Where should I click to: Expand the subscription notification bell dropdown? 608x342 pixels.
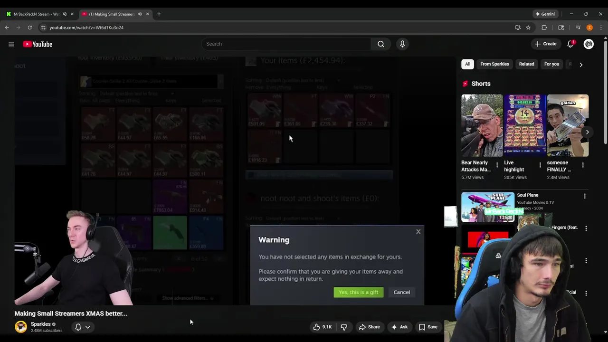click(x=83, y=327)
